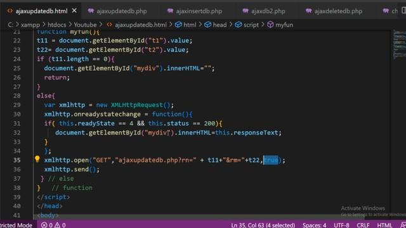Click the PHP icon on ajaxdeletedb.php tab
The image size is (406, 228).
[x=308, y=11]
